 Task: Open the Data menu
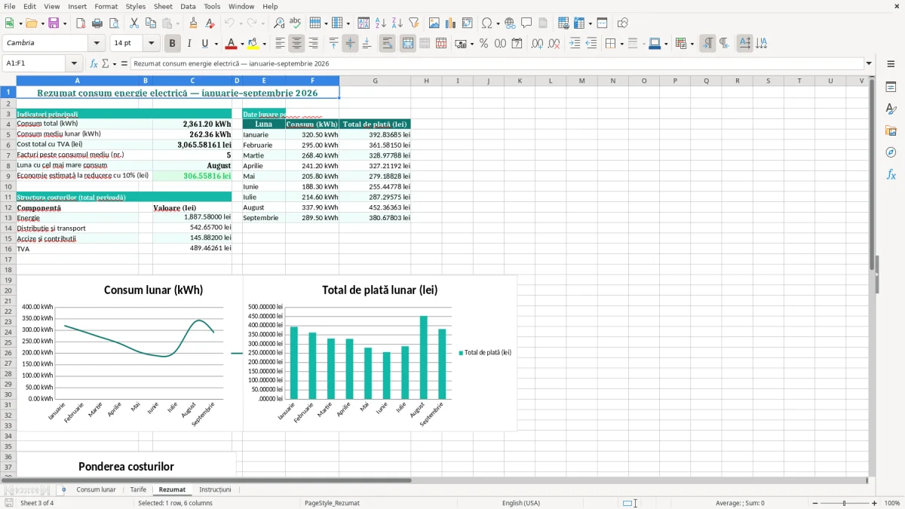click(188, 6)
